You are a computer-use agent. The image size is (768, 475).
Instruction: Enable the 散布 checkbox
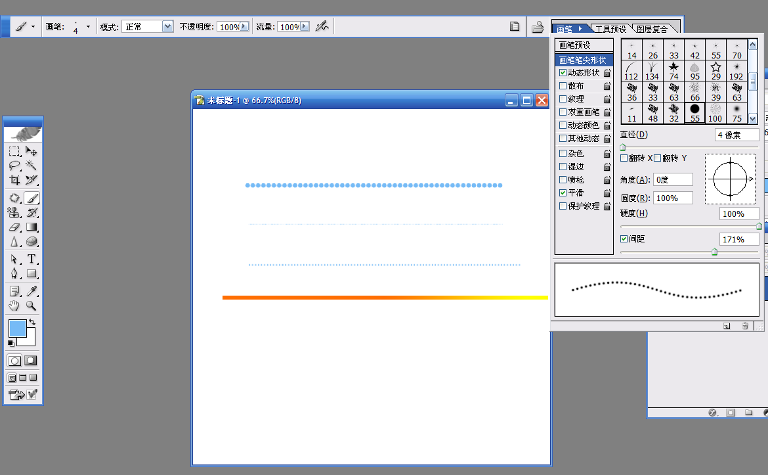563,86
